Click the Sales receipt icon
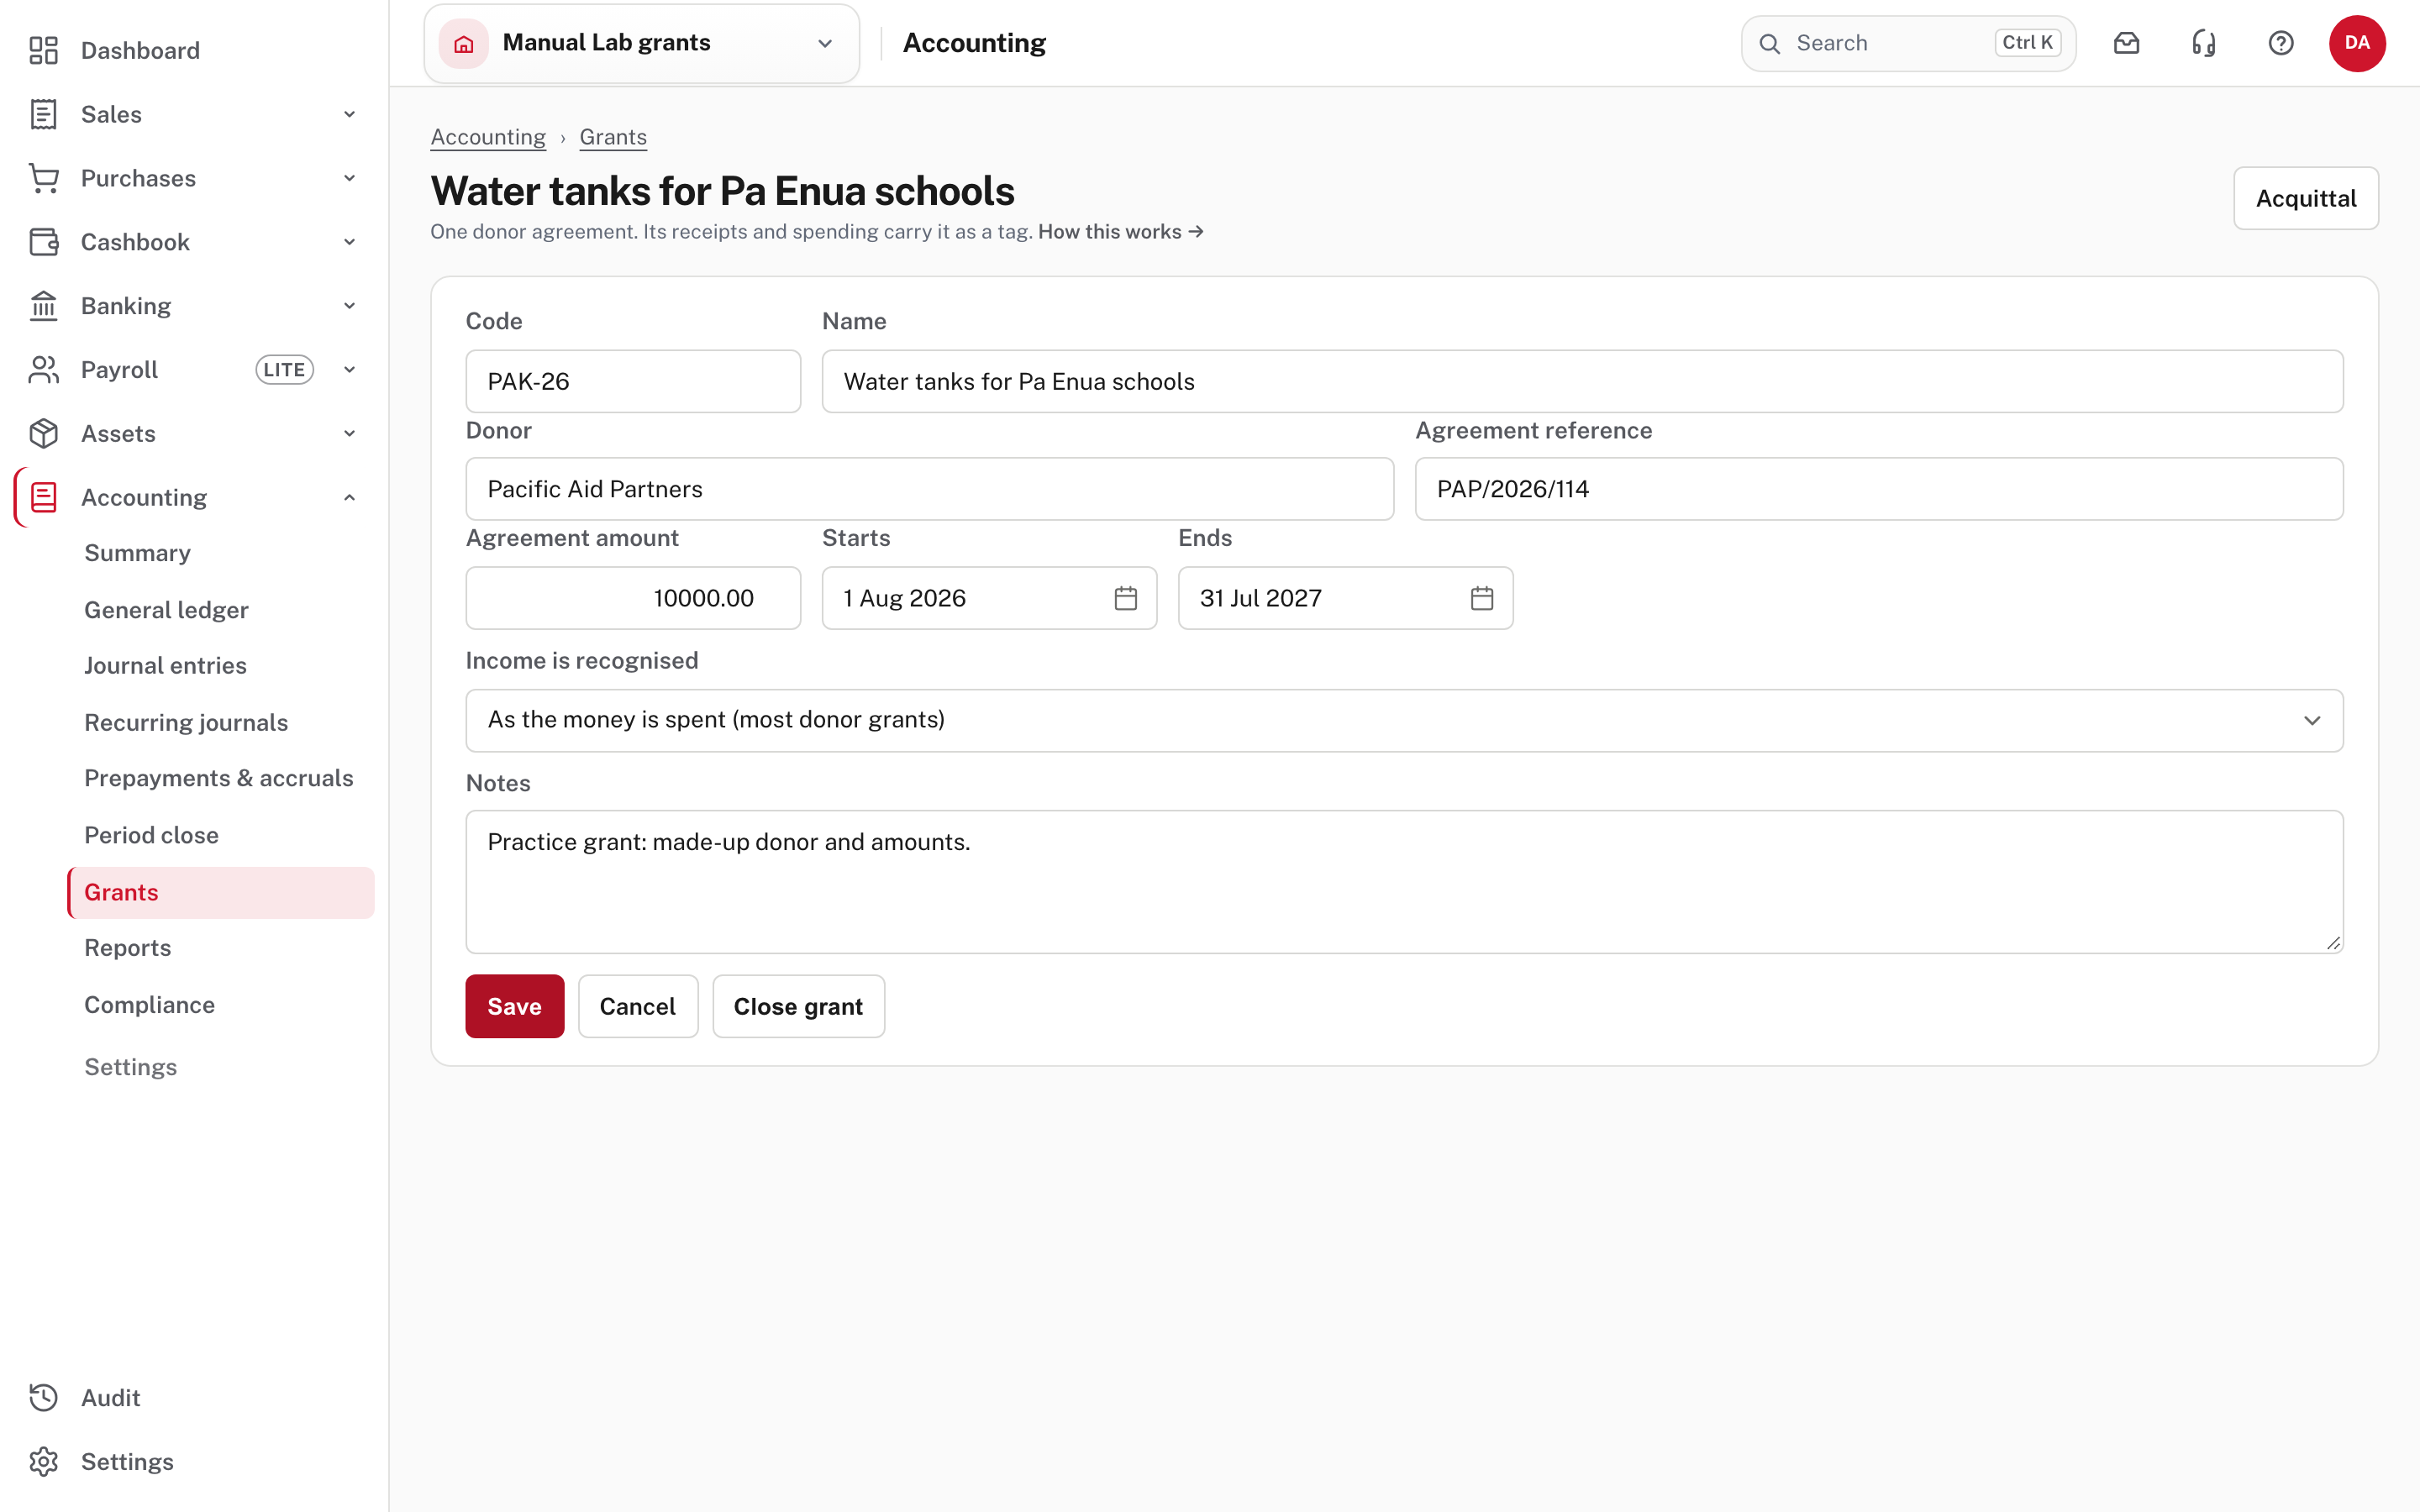This screenshot has width=2420, height=1512. [x=43, y=114]
